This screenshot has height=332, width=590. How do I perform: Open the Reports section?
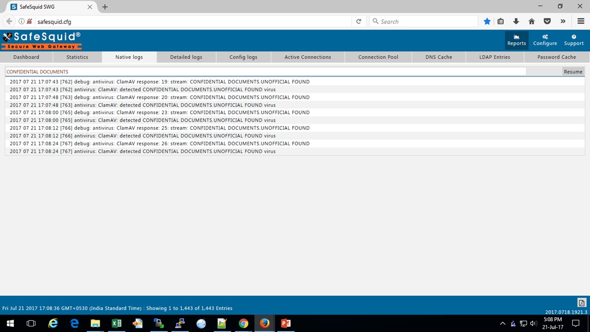[x=516, y=40]
